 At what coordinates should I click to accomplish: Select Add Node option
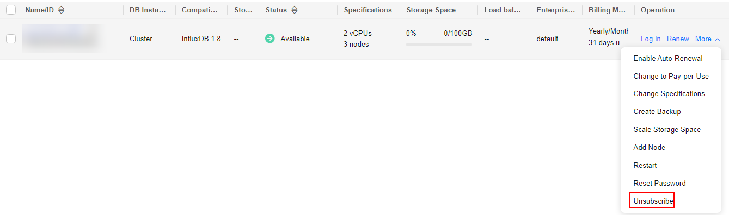(x=650, y=147)
